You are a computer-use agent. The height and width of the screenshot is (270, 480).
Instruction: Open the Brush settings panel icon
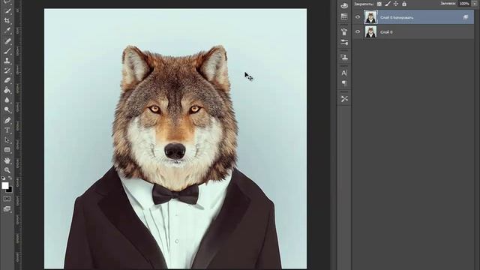(344, 42)
